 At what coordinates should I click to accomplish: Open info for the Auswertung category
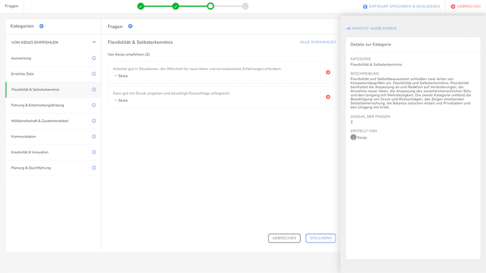pyautogui.click(x=94, y=58)
